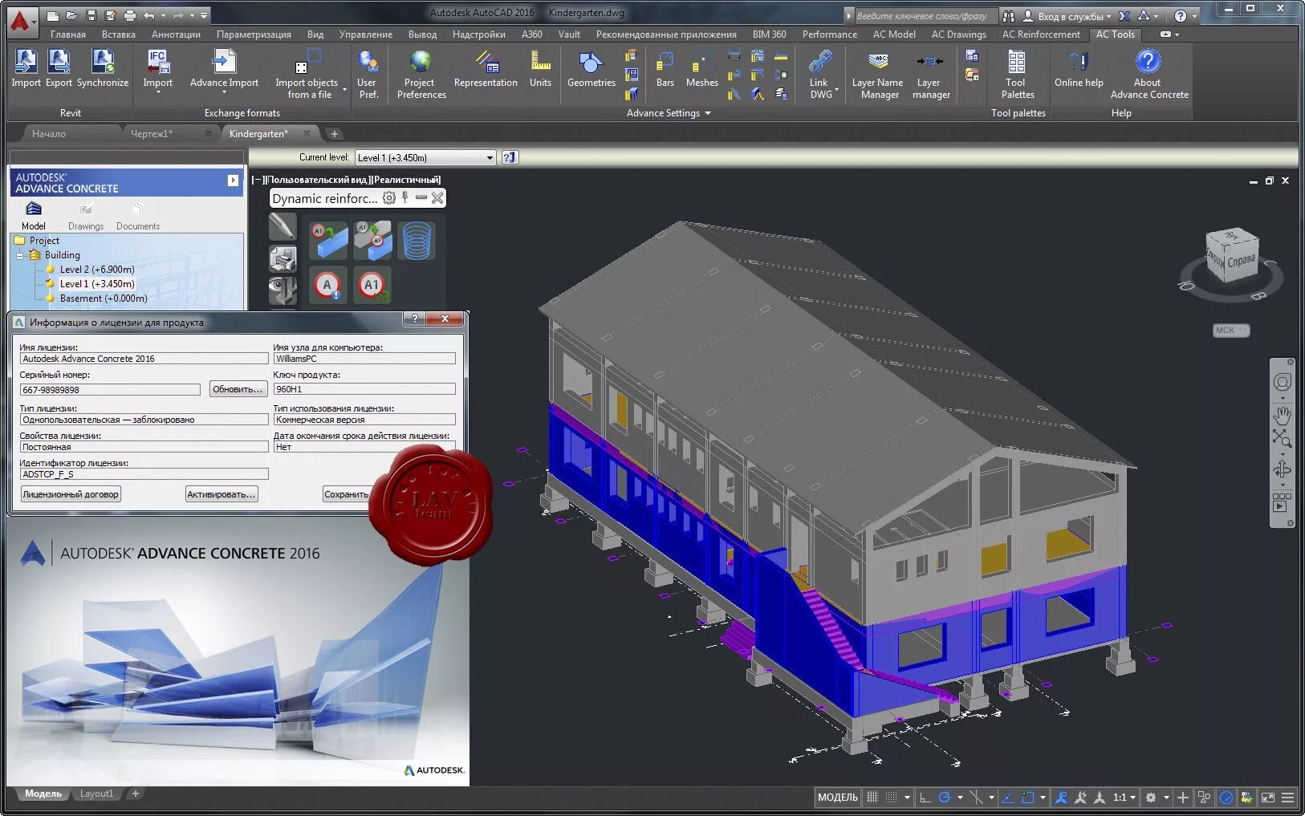
Task: Add a new drawing tab with plus
Action: coord(335,134)
